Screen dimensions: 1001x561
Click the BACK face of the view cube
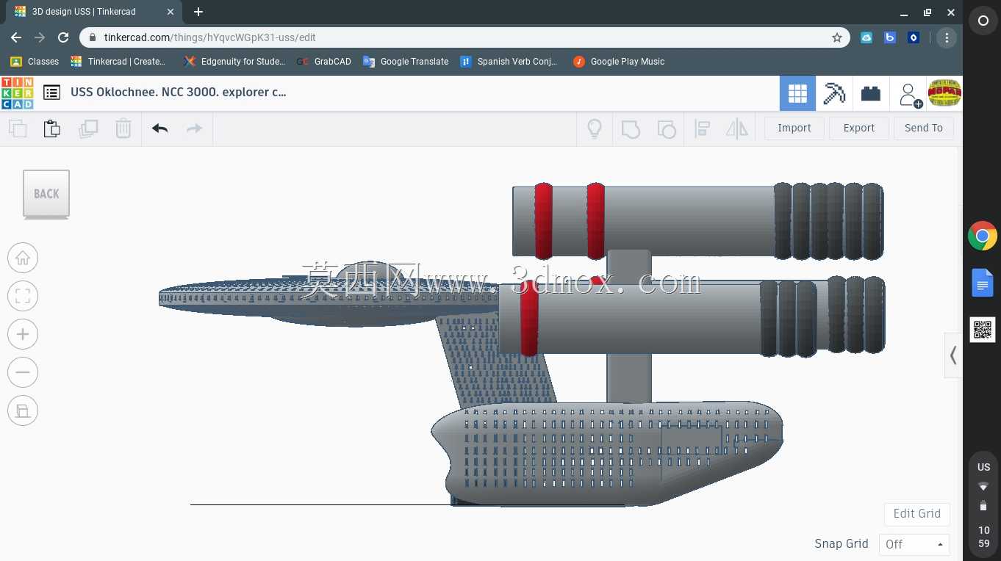[46, 194]
